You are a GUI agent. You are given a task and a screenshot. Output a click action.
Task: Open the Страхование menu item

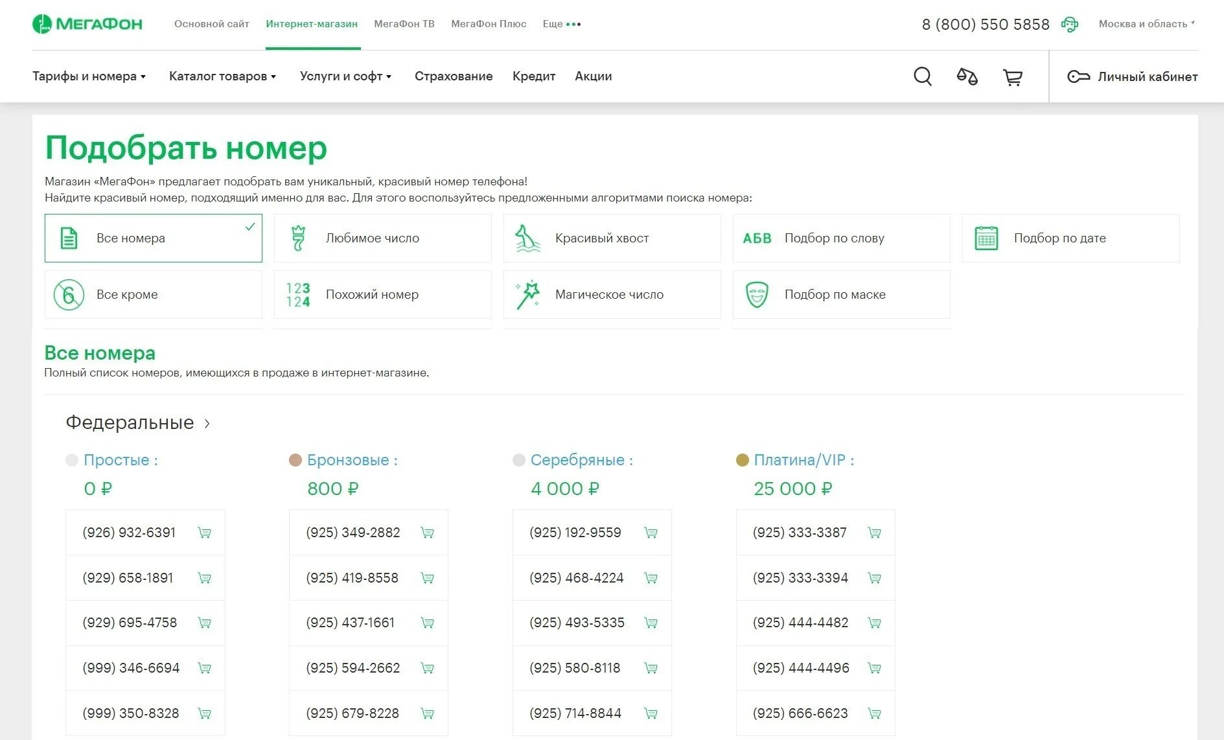(454, 76)
